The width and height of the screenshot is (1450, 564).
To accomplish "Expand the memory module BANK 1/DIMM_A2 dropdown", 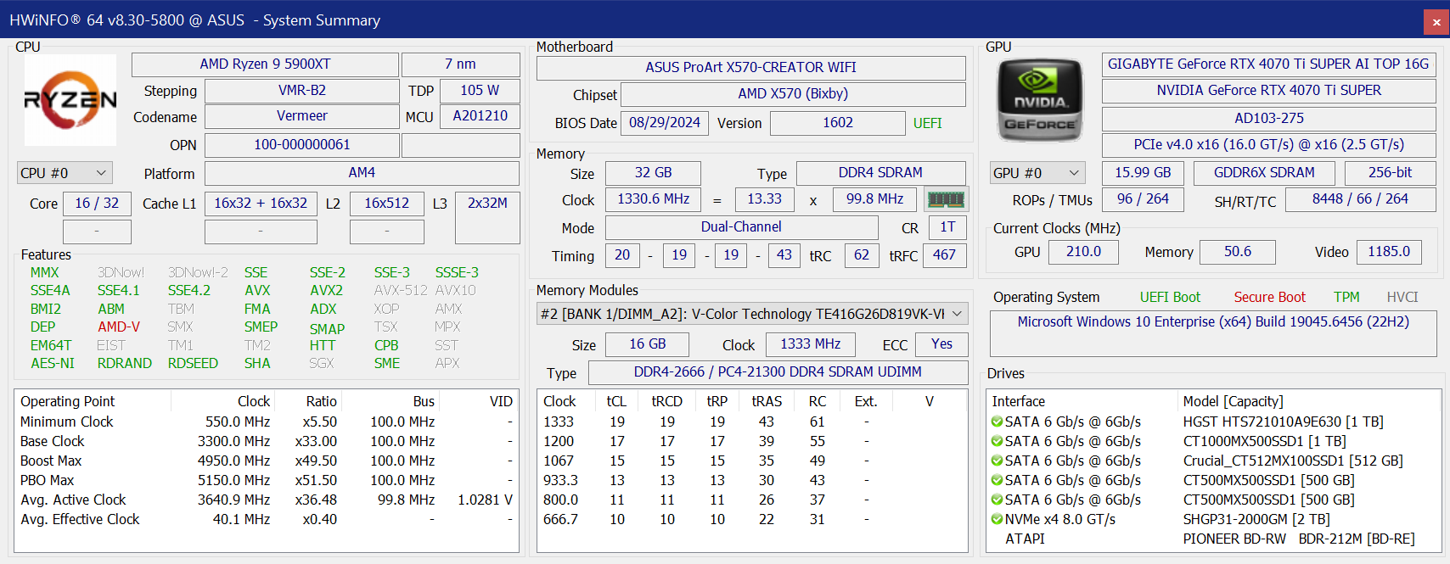I will point(752,314).
